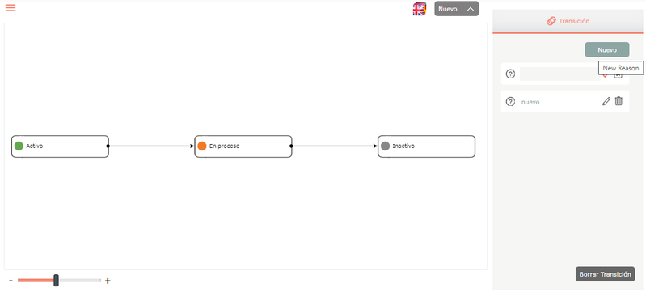The image size is (646, 292).
Task: Click the orange circle on En proceso
Action: (202, 146)
